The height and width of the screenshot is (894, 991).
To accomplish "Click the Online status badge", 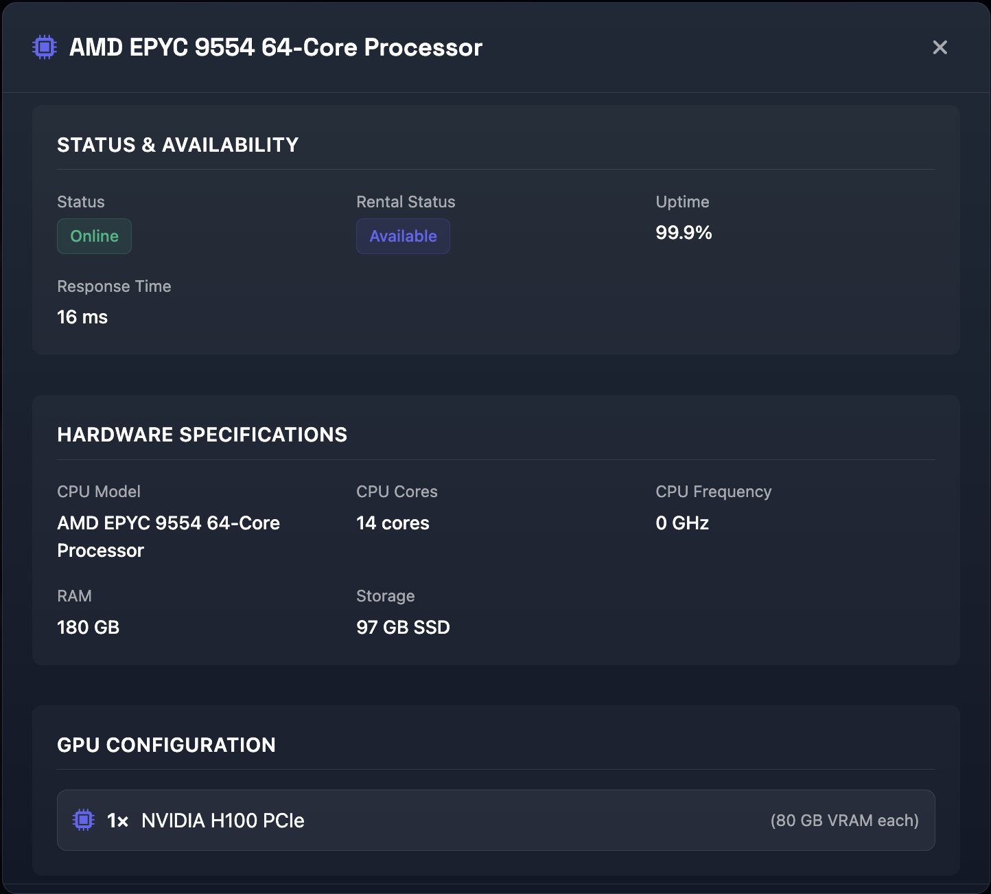I will coord(94,236).
